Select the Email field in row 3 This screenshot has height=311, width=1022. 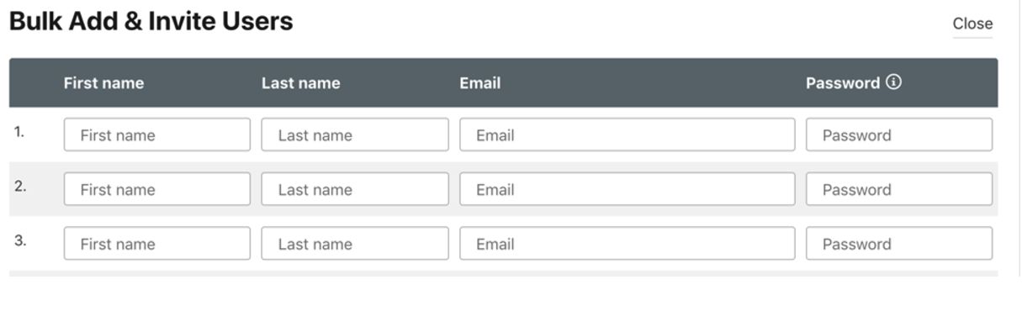tap(627, 244)
